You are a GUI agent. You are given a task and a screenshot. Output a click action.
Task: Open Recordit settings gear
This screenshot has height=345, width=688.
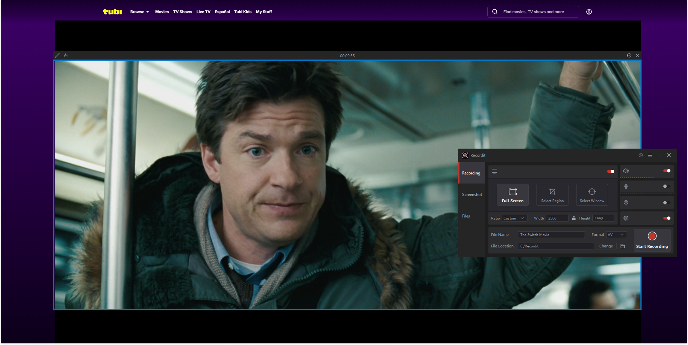click(x=641, y=155)
